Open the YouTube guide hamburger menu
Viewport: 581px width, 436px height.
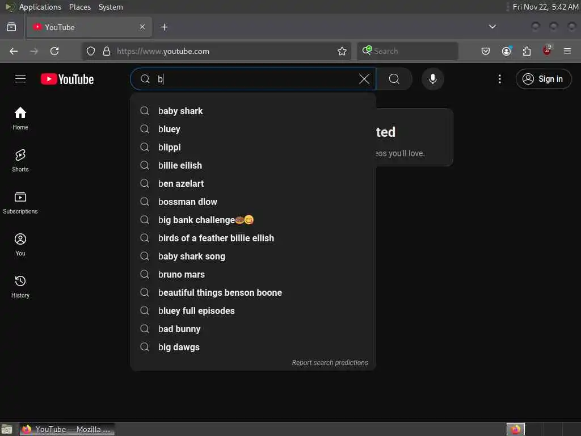[20, 79]
